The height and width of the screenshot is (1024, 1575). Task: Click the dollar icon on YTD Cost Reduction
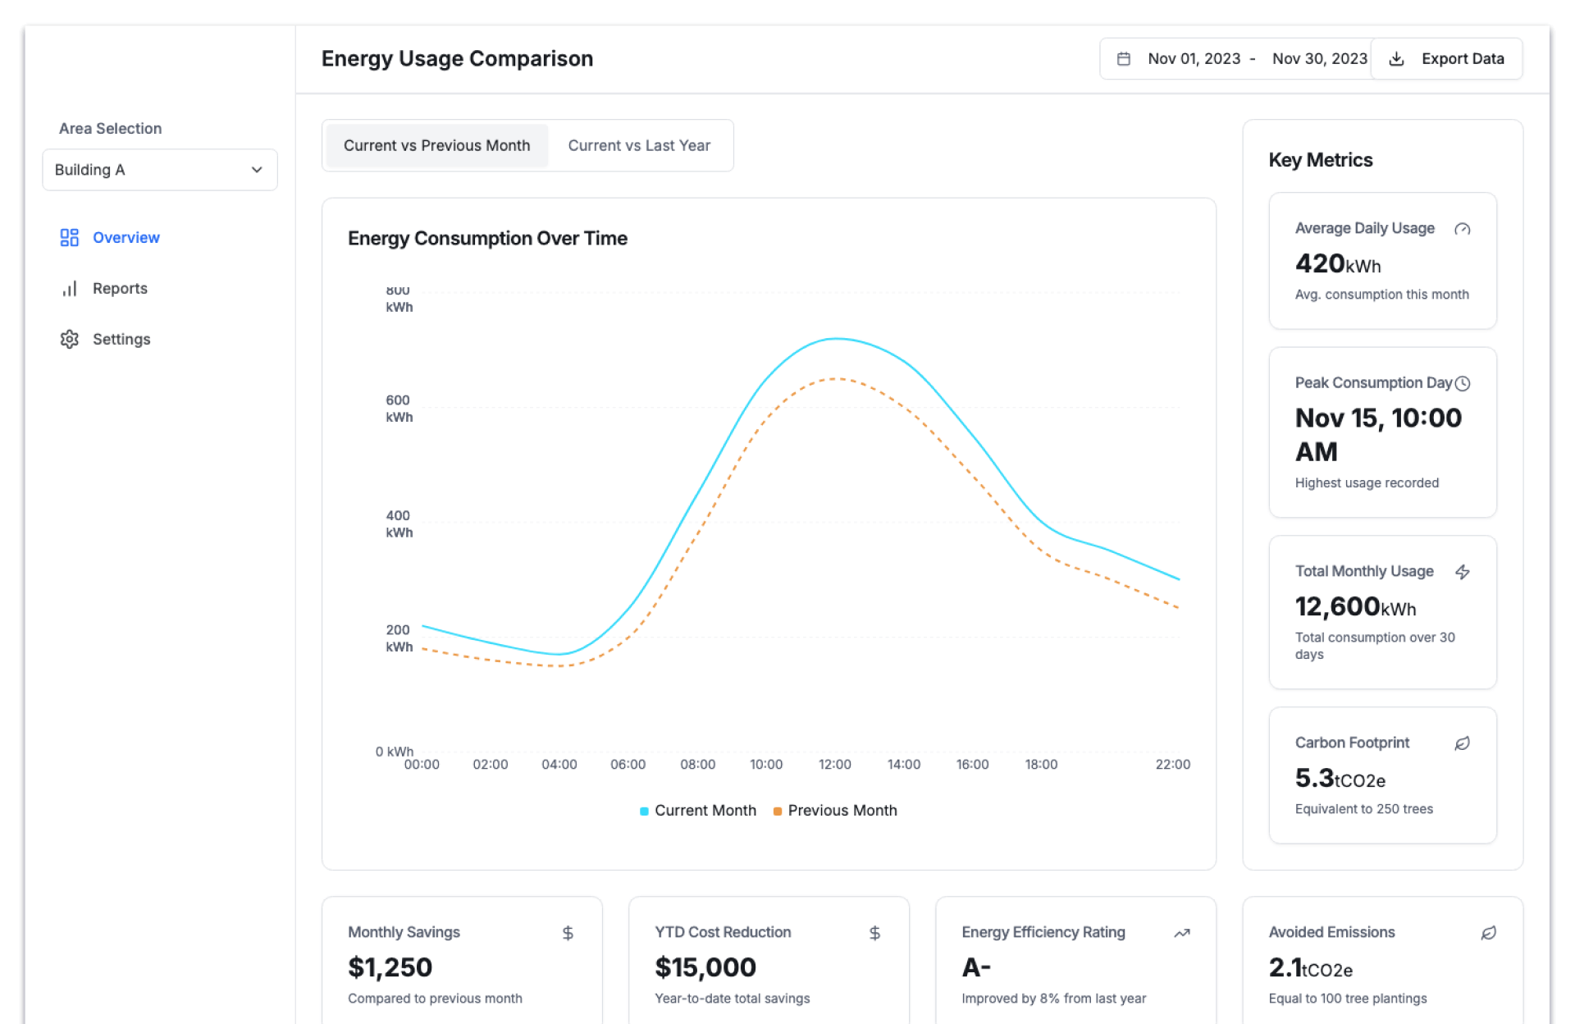874,933
